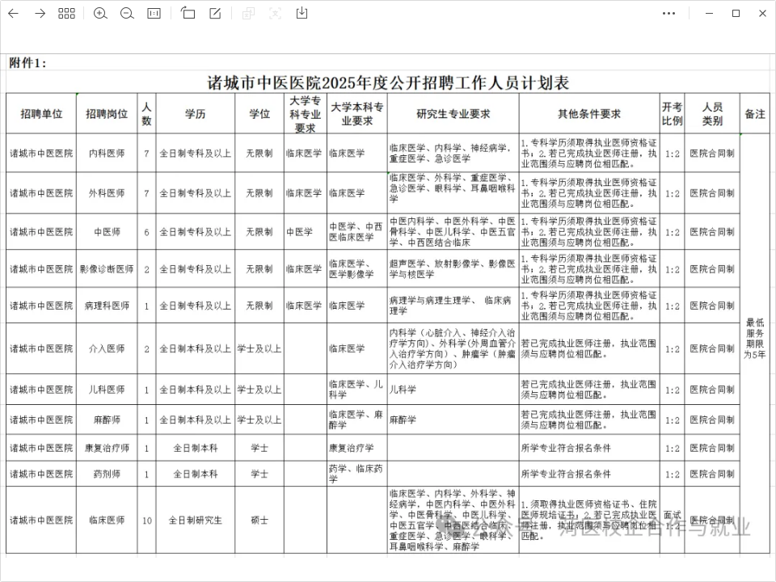Click the 病理学与病理生理学 graduate major cell
This screenshot has width=776, height=582.
pyautogui.click(x=453, y=306)
